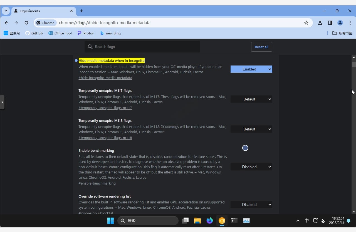356x232 pixels.
Task: Reload the flags page
Action: 26,23
